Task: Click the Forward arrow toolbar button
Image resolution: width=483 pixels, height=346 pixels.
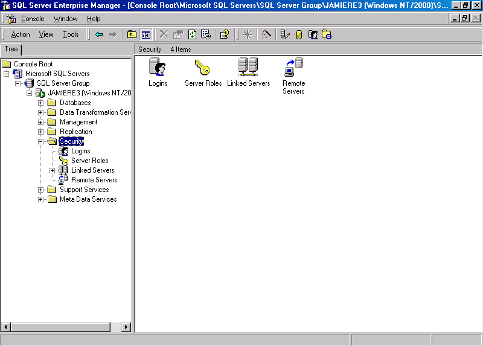Action: 113,34
